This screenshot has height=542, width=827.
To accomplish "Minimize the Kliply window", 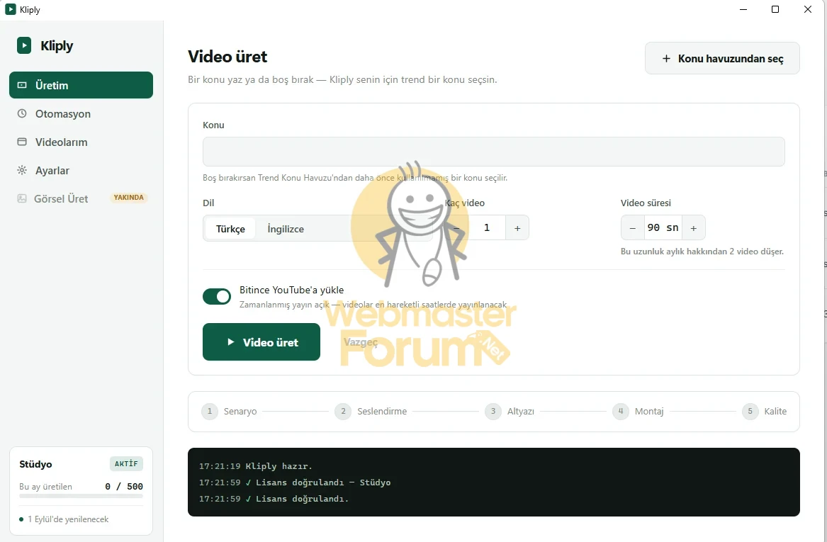I will click(743, 9).
